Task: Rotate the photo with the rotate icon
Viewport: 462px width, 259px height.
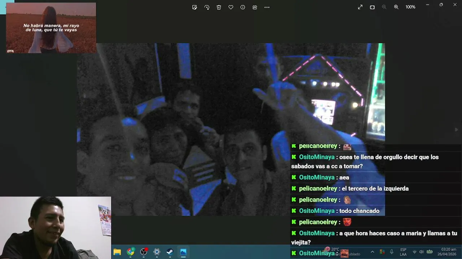Action: (x=207, y=7)
